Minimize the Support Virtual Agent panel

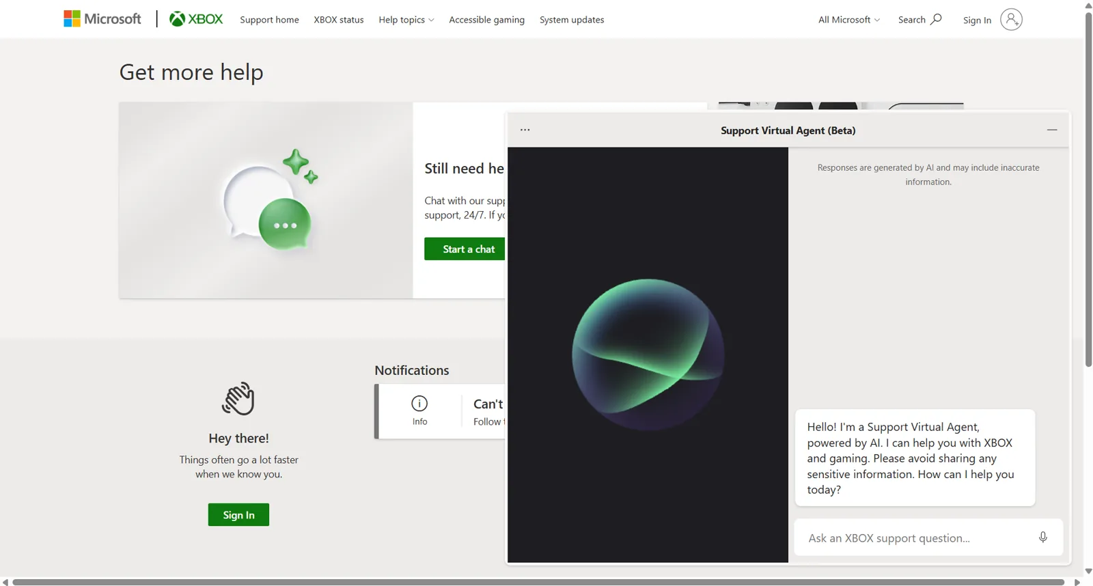(x=1052, y=130)
